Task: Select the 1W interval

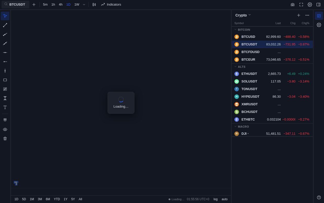Action: tap(77, 5)
